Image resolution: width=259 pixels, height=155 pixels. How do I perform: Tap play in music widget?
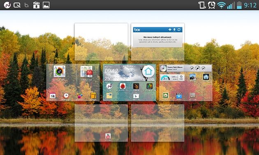coord(198,68)
